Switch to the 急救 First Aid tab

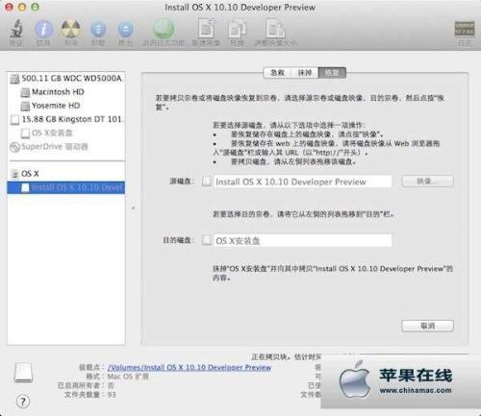277,73
